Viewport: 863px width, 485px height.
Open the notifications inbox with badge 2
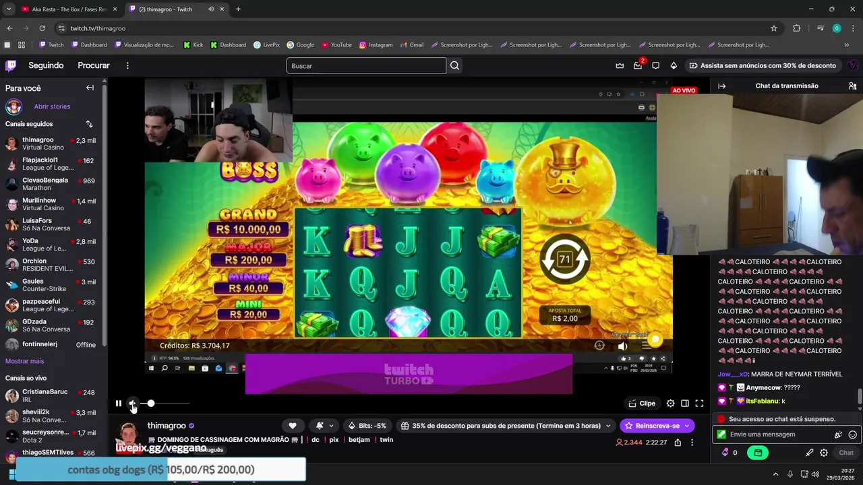638,65
